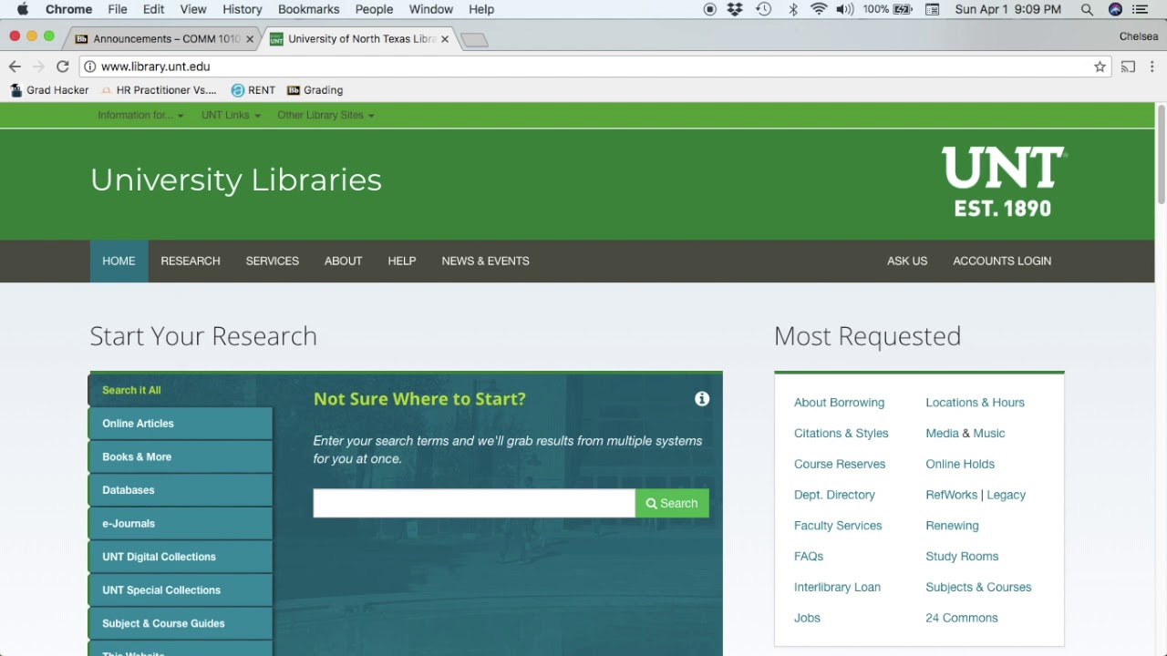Image resolution: width=1167 pixels, height=656 pixels.
Task: Bookmark this page with star icon
Action: coord(1100,67)
